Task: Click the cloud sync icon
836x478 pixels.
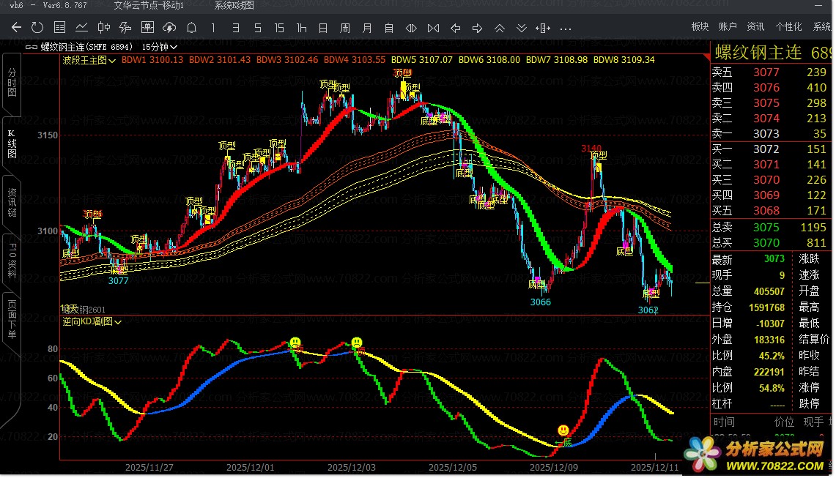Action: tap(169, 28)
